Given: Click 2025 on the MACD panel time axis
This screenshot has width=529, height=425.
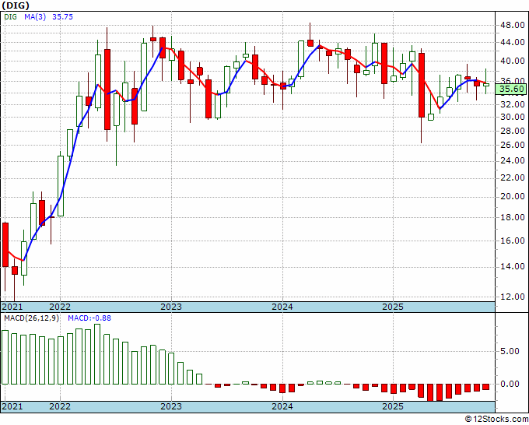Looking at the screenshot, I should click(393, 406).
